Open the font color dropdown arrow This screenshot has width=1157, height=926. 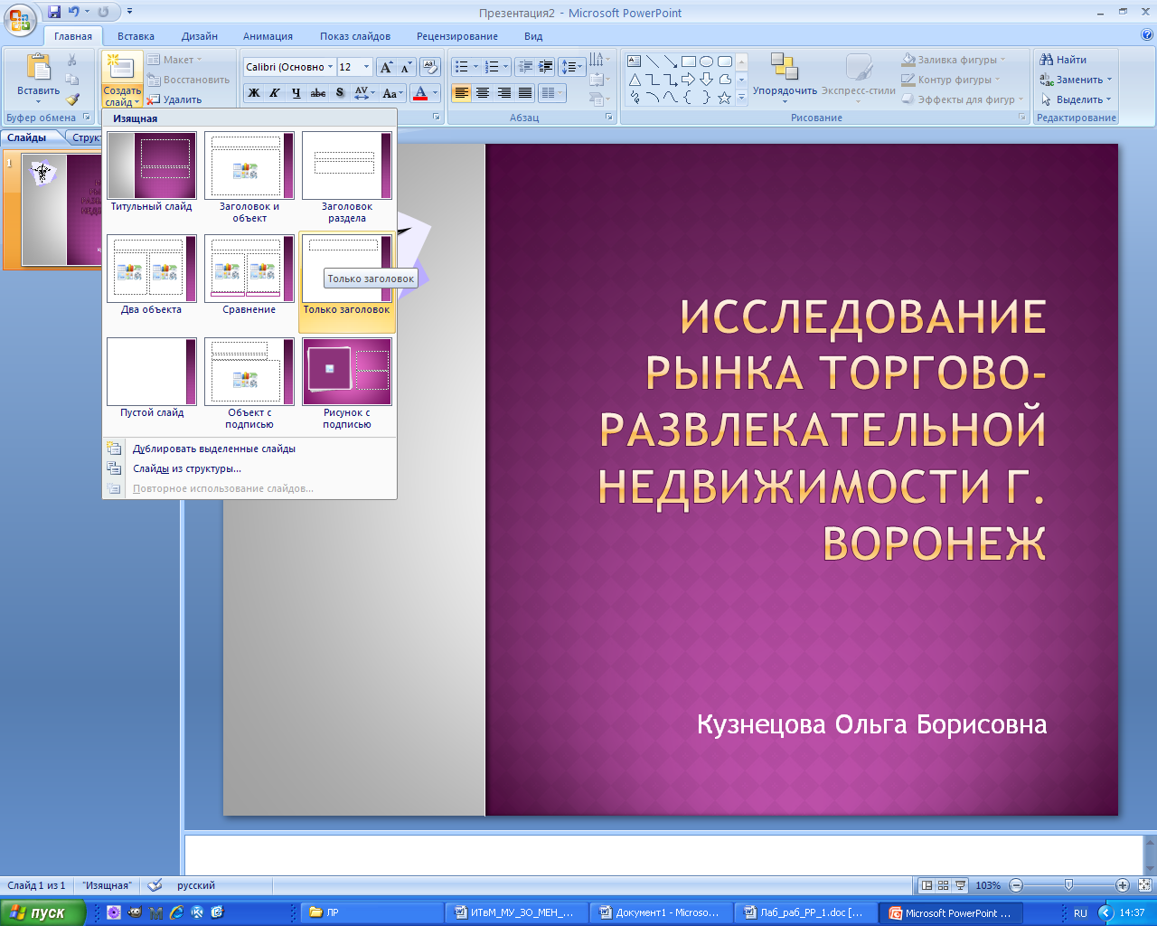(x=435, y=93)
